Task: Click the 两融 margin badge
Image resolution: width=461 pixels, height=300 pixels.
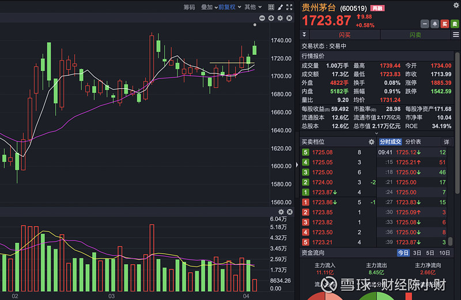Action: click(377, 8)
